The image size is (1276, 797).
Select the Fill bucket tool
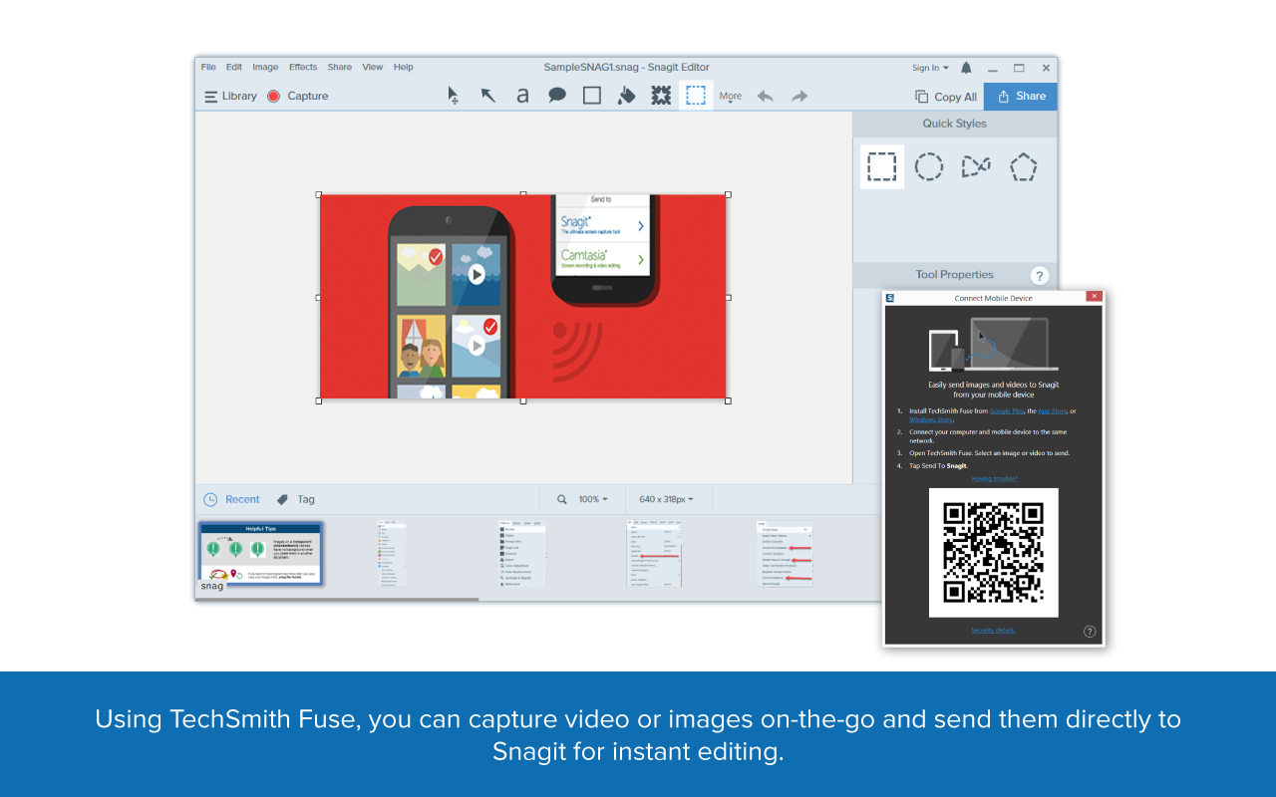(x=626, y=96)
